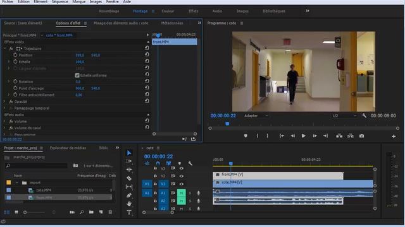The image size is (405, 227).
Task: Select the Ripple Edit tool
Action: pyautogui.click(x=129, y=170)
